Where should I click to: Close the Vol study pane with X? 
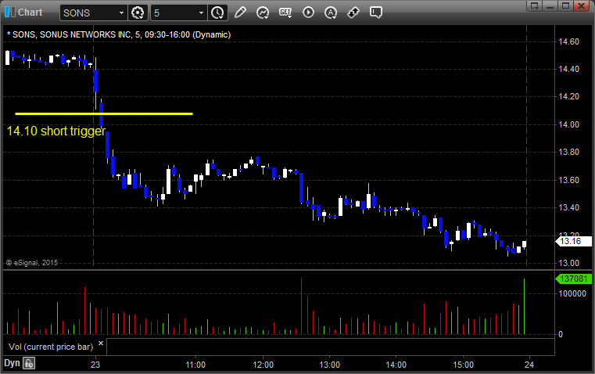101,343
